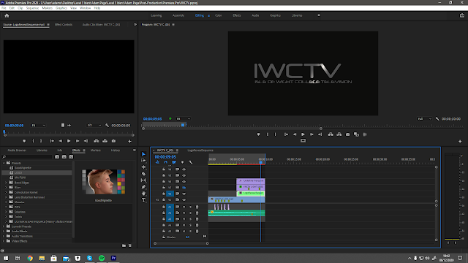Open the Effect Controls tab

pos(64,25)
